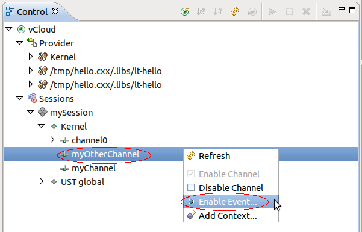The height and width of the screenshot is (232, 362).
Task: Expand the UST global node
Action: (42, 181)
